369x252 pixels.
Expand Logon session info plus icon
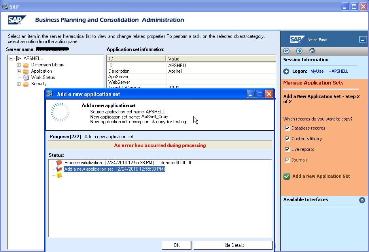coord(286,71)
